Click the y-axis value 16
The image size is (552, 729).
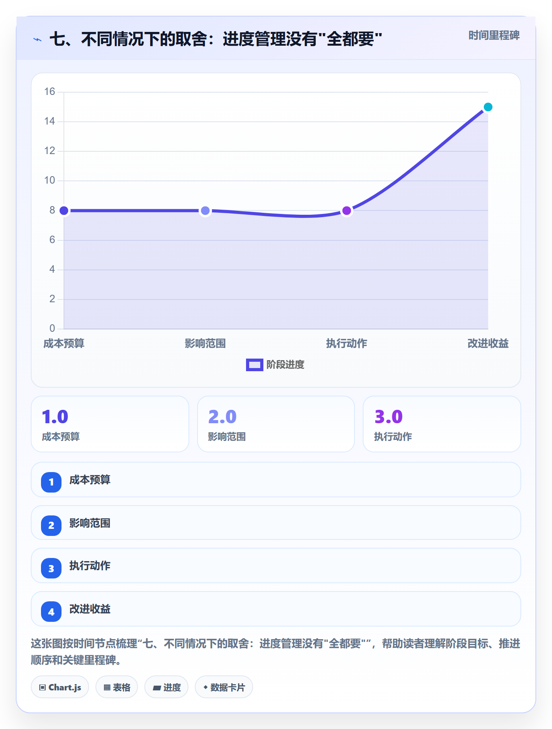tap(50, 92)
